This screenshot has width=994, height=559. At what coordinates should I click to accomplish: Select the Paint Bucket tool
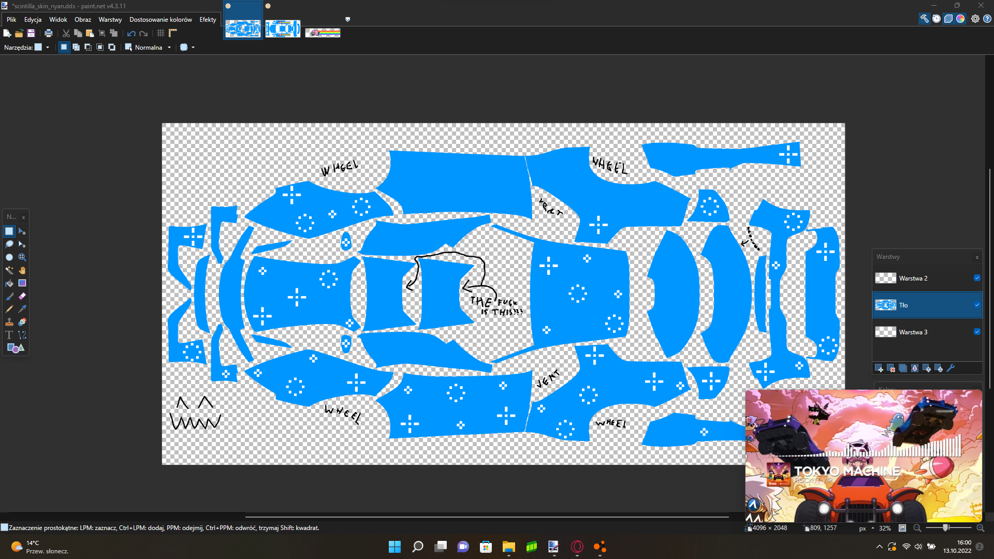point(9,283)
